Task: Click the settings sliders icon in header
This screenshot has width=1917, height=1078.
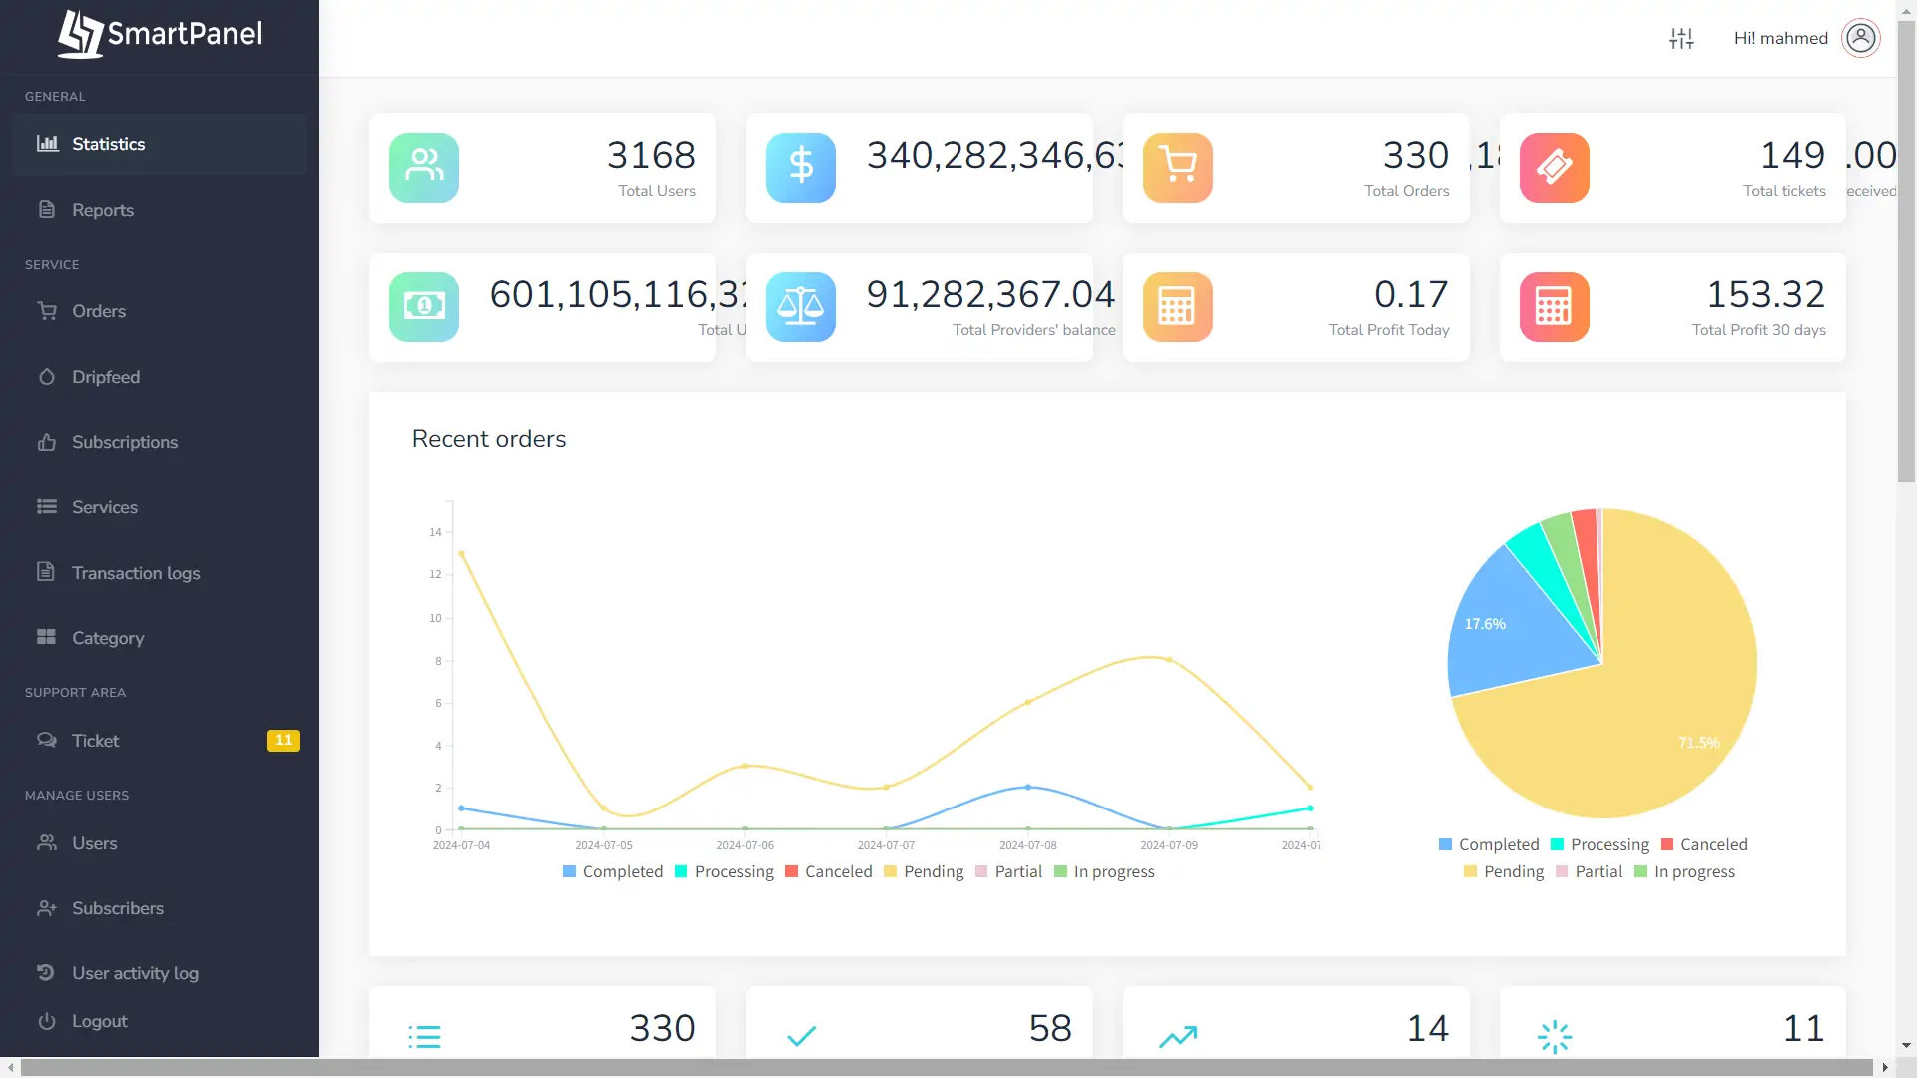Action: pyautogui.click(x=1681, y=38)
